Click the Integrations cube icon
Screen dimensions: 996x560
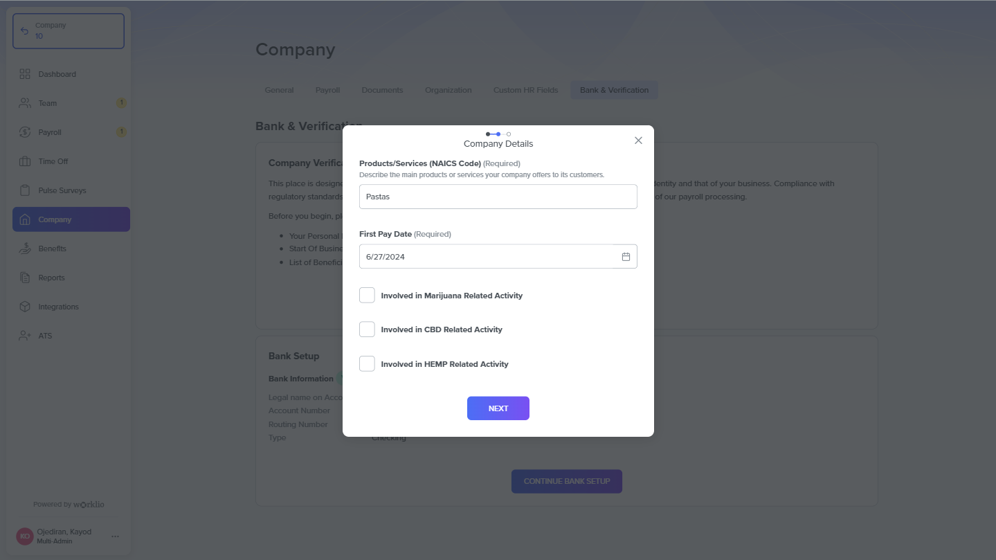(x=25, y=307)
